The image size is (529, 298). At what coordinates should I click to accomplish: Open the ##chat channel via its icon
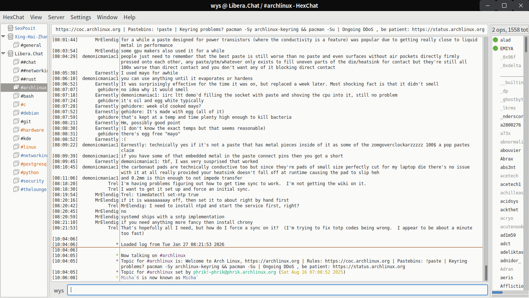tap(16, 62)
